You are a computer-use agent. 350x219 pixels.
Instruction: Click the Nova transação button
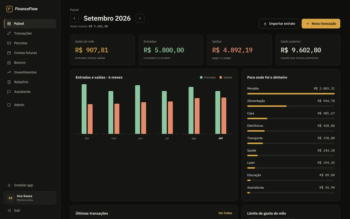321,24
